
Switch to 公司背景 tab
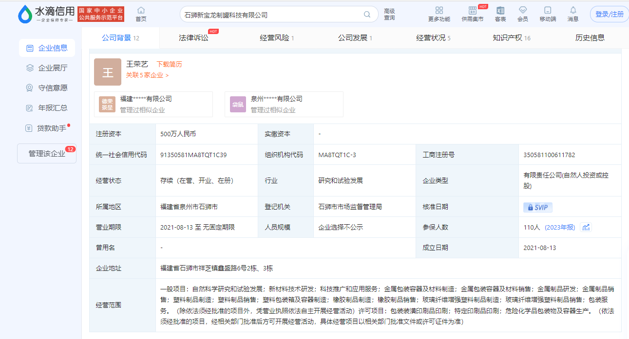(x=120, y=38)
